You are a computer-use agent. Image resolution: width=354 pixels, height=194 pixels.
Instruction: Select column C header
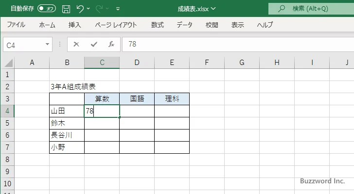[x=102, y=63]
